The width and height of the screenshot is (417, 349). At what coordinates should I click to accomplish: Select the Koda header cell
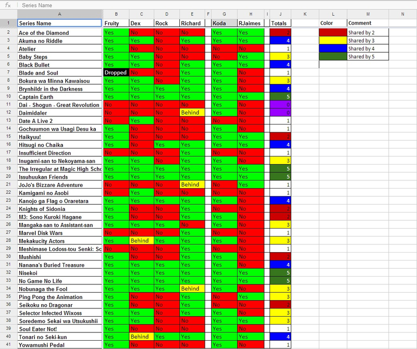pyautogui.click(x=224, y=23)
